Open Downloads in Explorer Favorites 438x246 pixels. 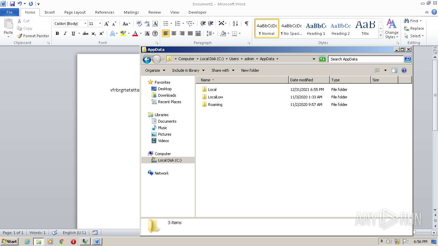[167, 95]
